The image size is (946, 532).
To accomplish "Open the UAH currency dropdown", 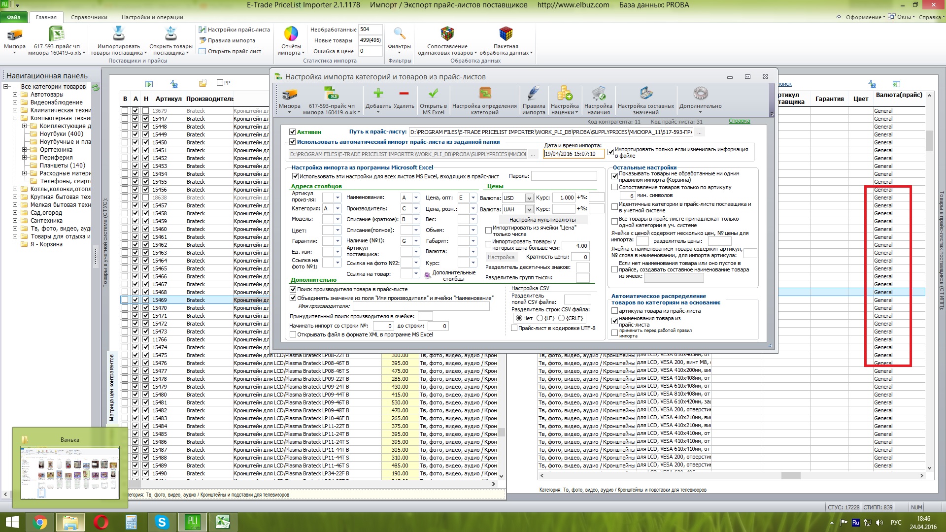I will (529, 209).
